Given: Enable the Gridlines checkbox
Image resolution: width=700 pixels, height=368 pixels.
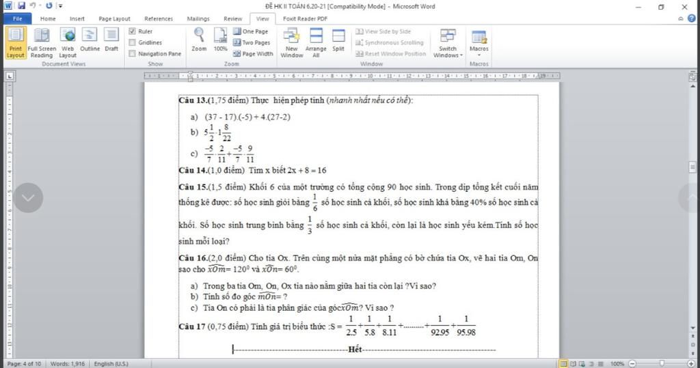Looking at the screenshot, I should point(132,42).
